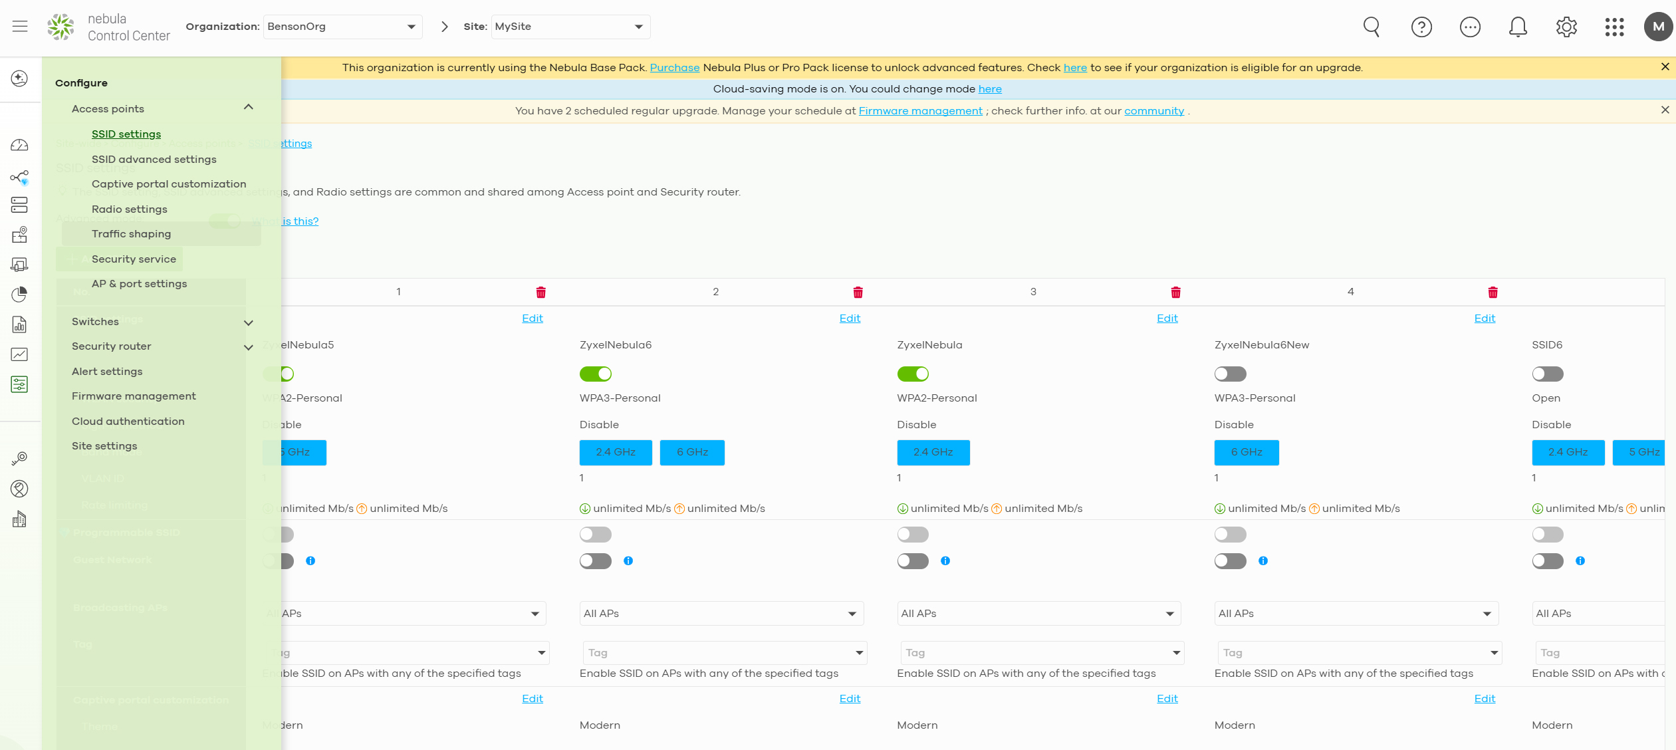Click the community link in banner
Image resolution: width=1676 pixels, height=750 pixels.
pyautogui.click(x=1154, y=111)
